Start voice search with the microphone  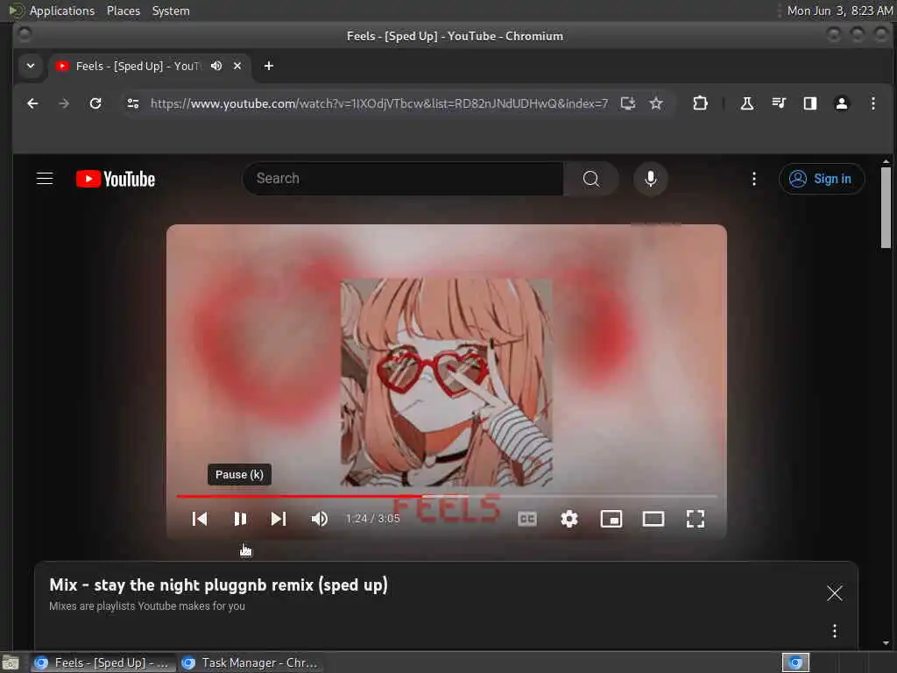[651, 179]
